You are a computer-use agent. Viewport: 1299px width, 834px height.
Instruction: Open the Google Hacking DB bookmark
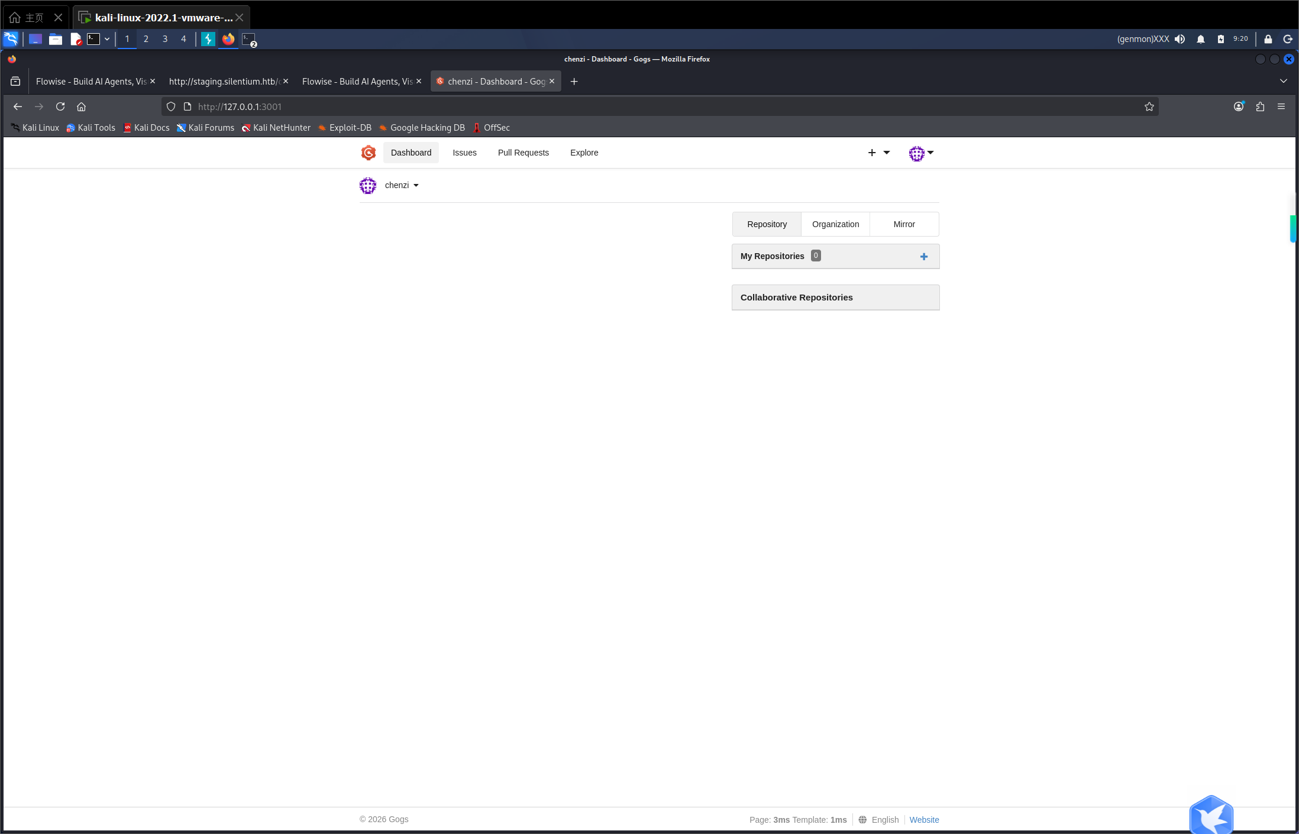click(422, 128)
